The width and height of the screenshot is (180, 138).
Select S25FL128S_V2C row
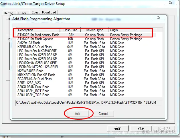tap(86, 83)
